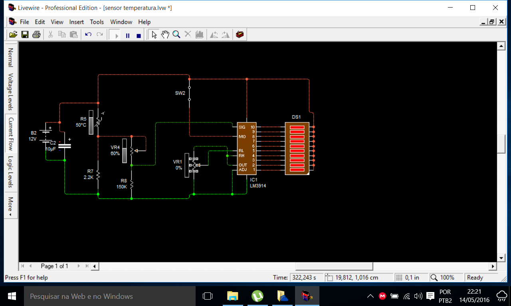Stop the simulation with the square button
511x306 pixels.
[x=139, y=35]
